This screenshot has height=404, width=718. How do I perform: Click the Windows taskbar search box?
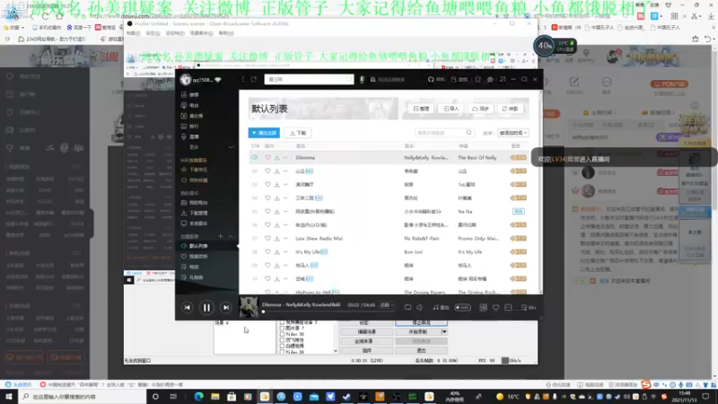tap(83, 396)
